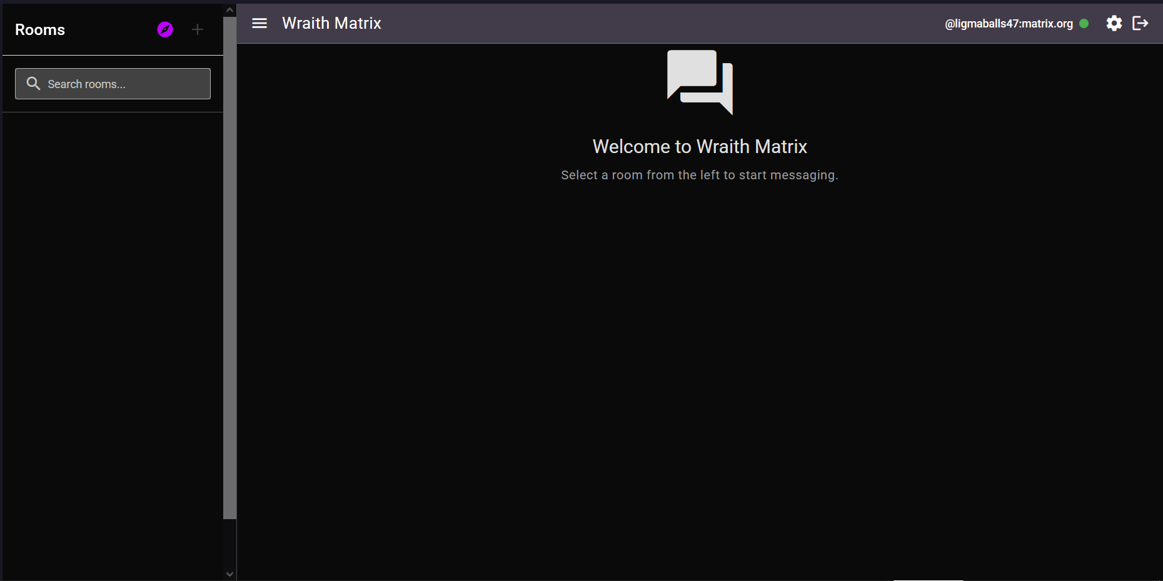Open the purple explore rooms compass icon
1163x581 pixels.
tap(164, 29)
